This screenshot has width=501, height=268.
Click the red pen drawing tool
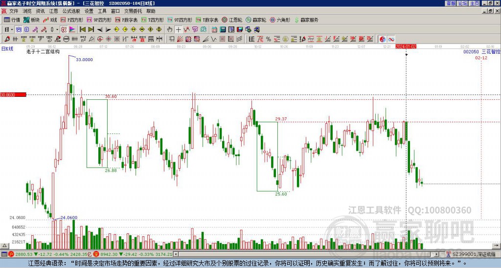pos(7,39)
